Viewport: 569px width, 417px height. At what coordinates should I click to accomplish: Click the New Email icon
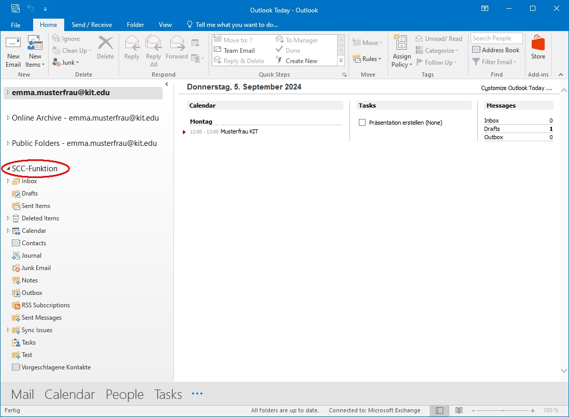(x=13, y=43)
